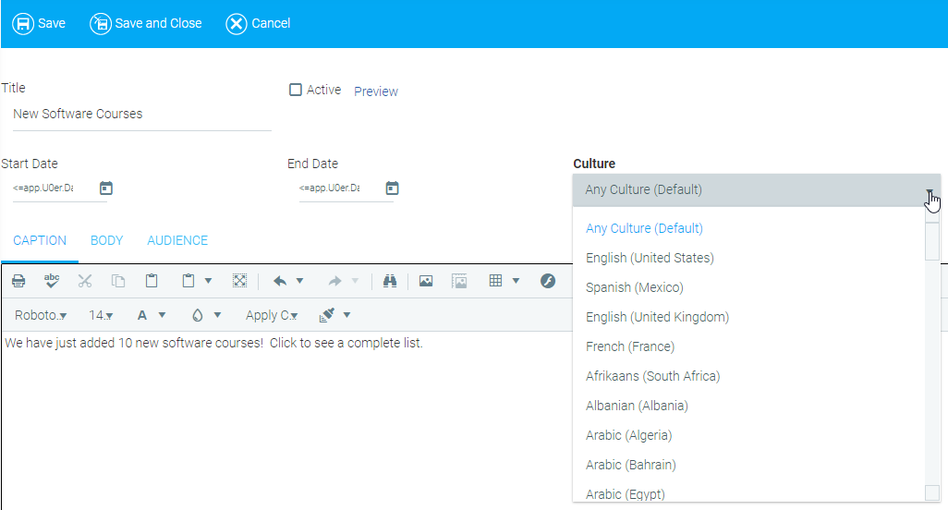Click the paste clipboard icon
Image resolution: width=948 pixels, height=510 pixels.
point(152,281)
